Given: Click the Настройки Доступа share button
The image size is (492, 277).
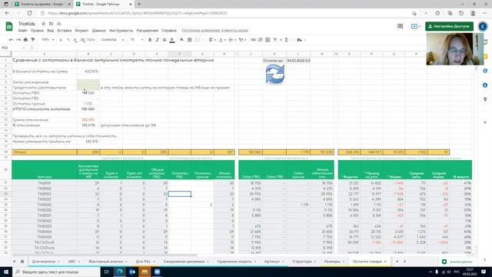Looking at the screenshot, I should point(449,26).
